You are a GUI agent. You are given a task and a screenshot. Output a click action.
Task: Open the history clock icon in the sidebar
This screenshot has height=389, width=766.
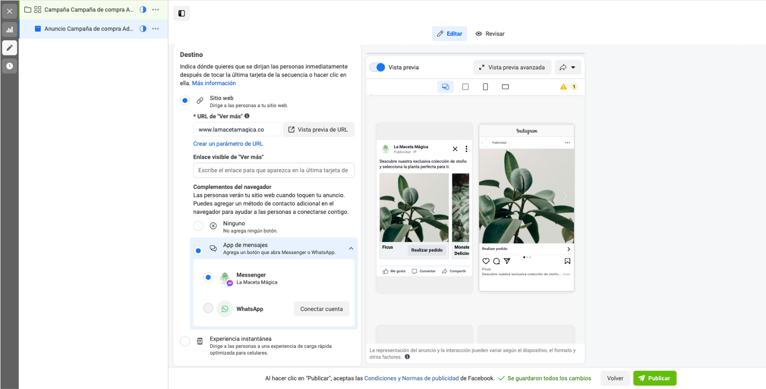10,66
